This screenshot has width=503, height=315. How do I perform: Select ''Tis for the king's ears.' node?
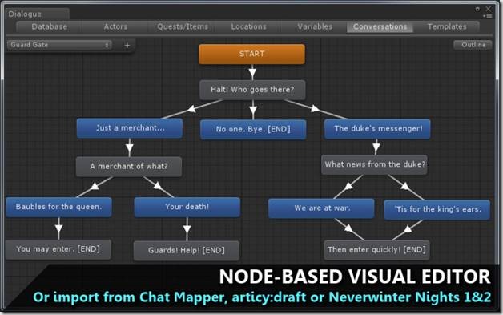coord(437,209)
